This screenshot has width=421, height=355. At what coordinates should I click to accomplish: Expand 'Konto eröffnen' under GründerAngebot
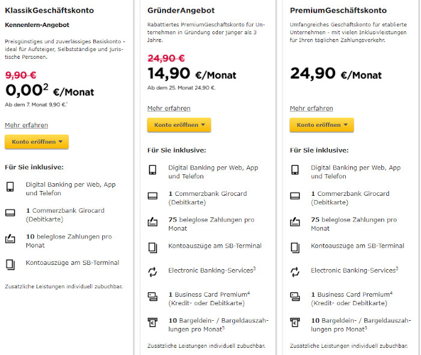[179, 125]
